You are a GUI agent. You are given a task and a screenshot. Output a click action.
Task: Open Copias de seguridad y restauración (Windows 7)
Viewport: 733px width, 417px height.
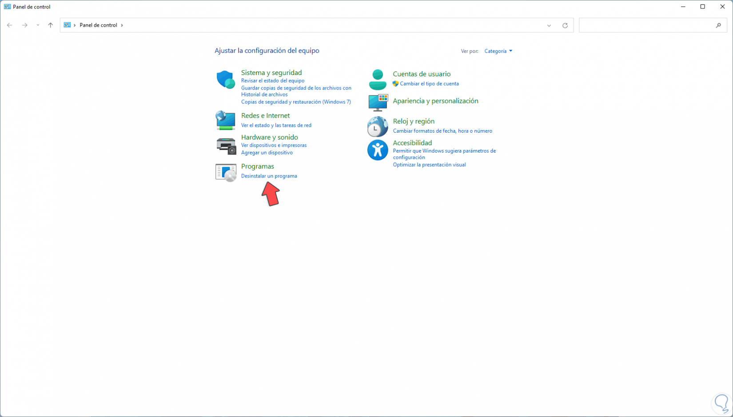tap(296, 102)
